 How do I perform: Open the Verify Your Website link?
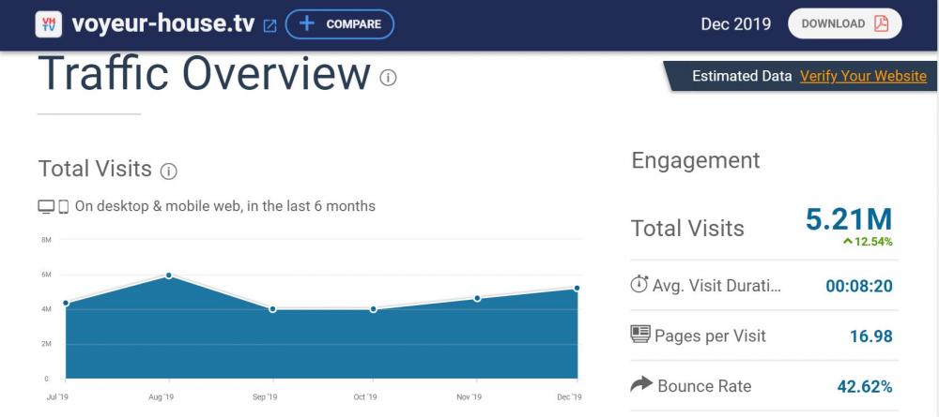(x=863, y=77)
